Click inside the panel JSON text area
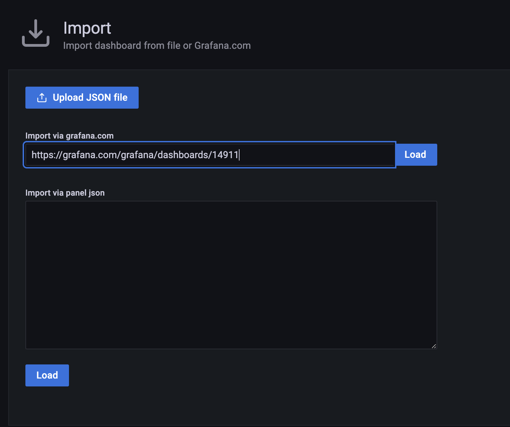Viewport: 510px width, 427px height. [231, 275]
